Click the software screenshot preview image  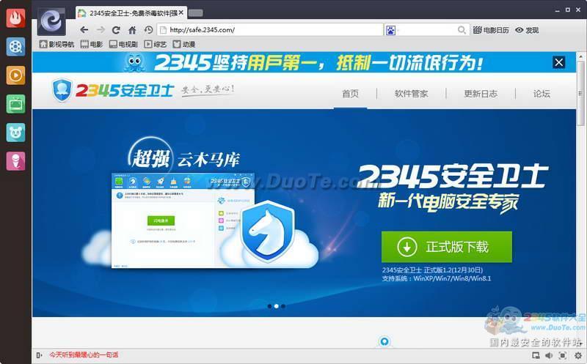click(x=183, y=220)
